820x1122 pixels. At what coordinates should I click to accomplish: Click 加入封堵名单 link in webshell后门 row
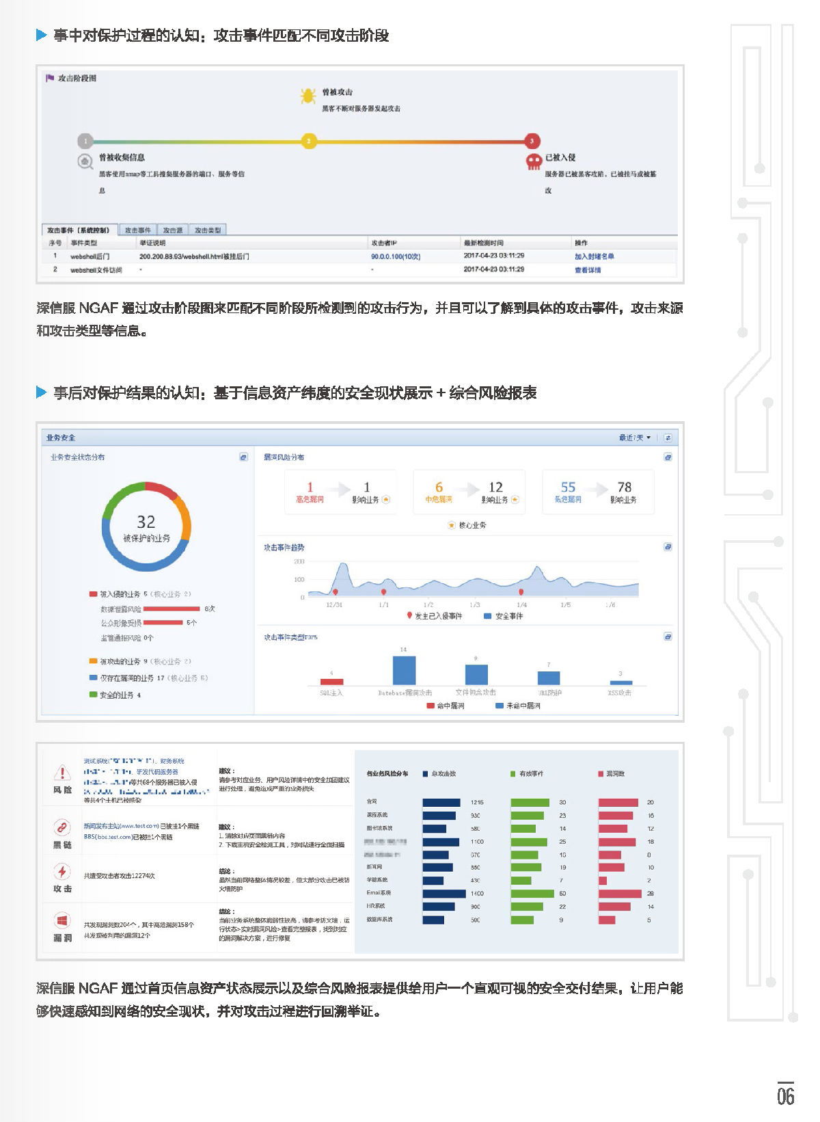594,256
